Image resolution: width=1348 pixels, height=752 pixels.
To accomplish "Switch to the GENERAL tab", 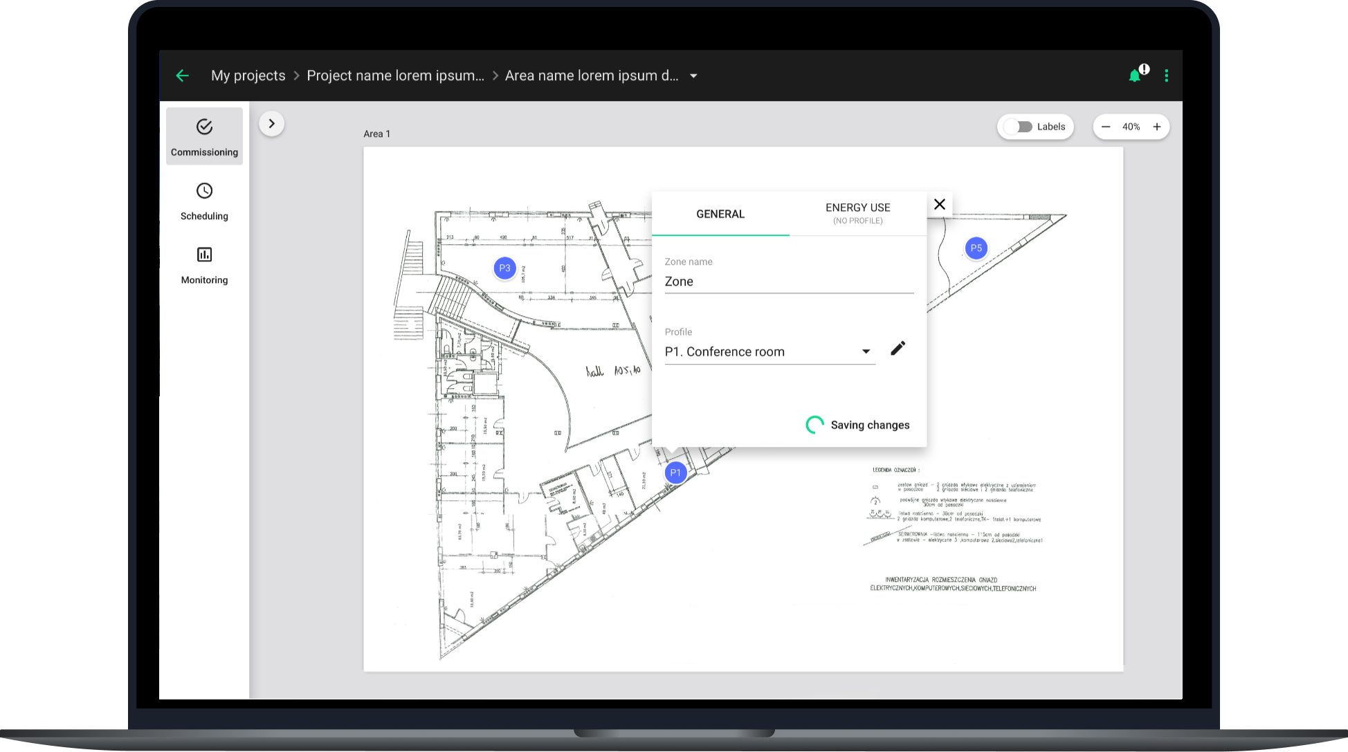I will (x=720, y=214).
